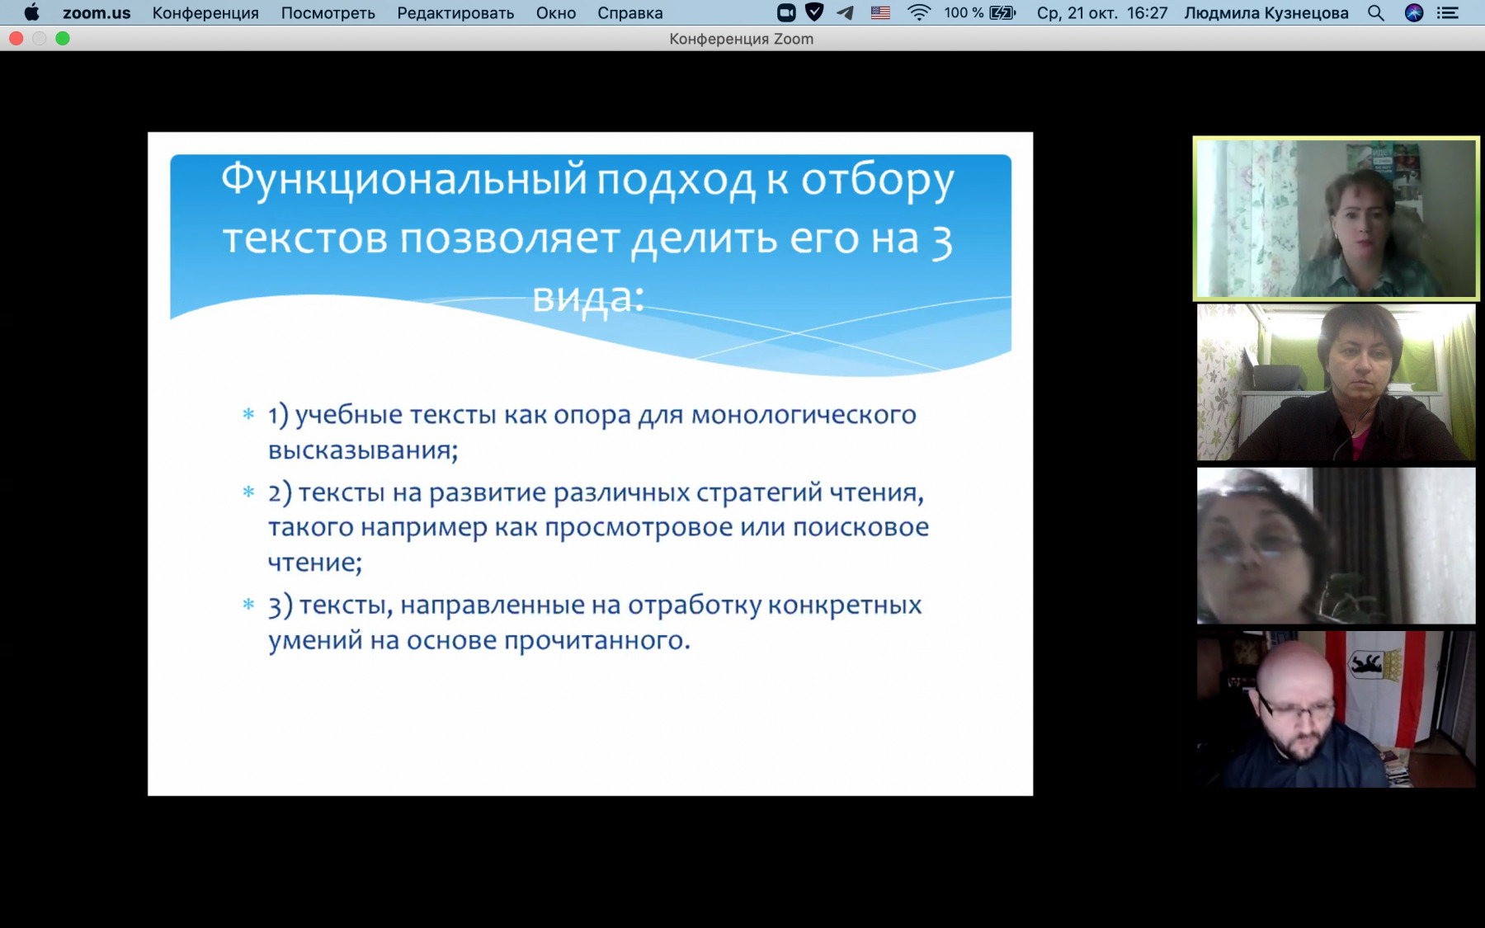
Task: Open the Wi-Fi status menu
Action: [x=918, y=12]
